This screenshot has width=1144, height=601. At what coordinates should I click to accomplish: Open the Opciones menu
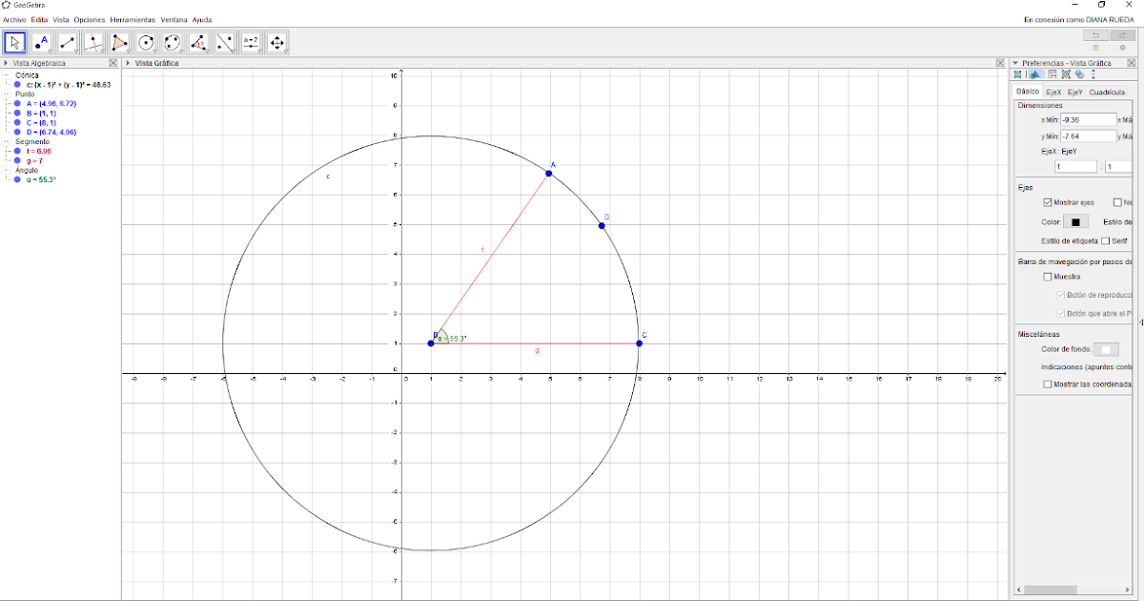[89, 19]
